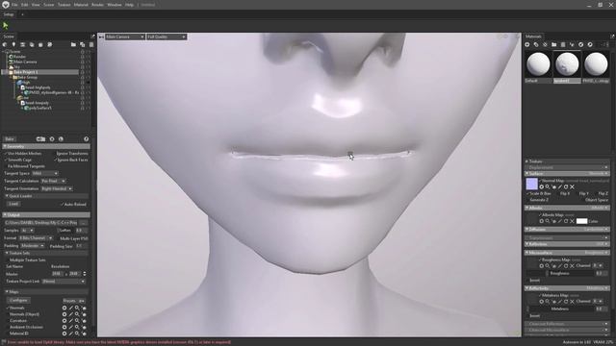Click the output path field
This screenshot has width=616, height=346.
pyautogui.click(x=40, y=222)
